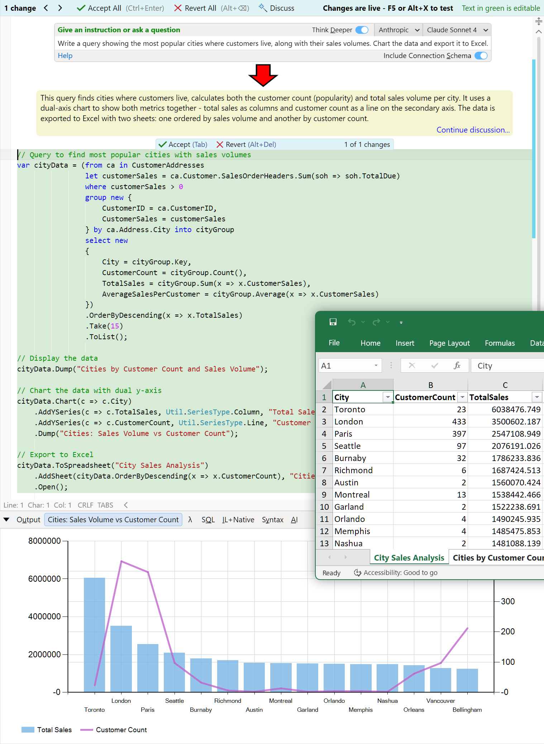Image resolution: width=544 pixels, height=744 pixels.
Task: Click the Discuss wand icon
Action: tap(263, 8)
